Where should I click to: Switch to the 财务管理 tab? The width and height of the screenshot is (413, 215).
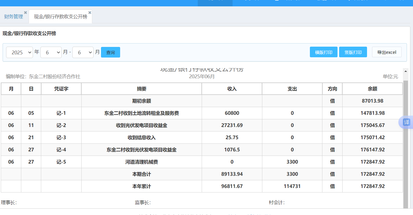[x=14, y=17]
